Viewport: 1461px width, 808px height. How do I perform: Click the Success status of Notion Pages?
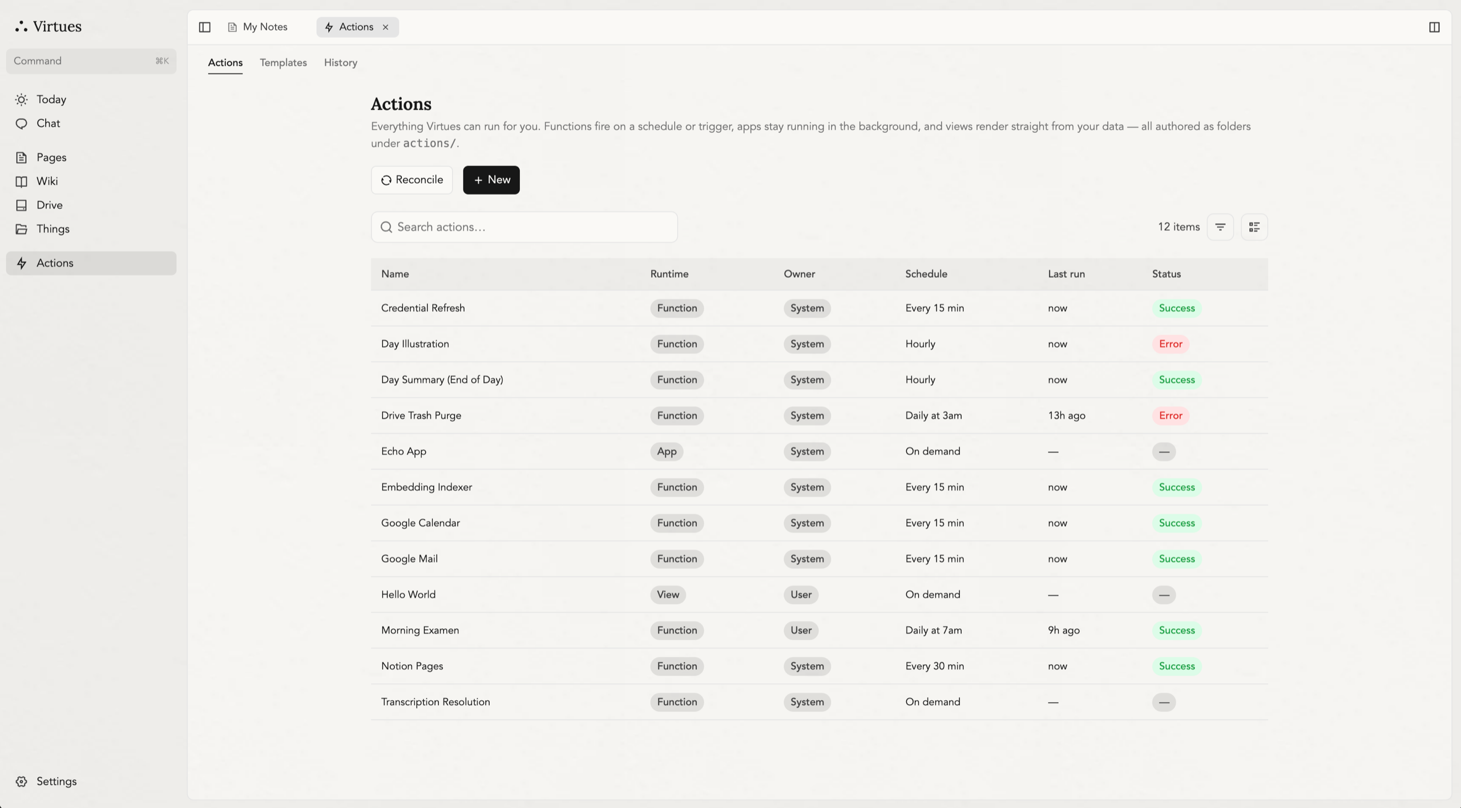click(1177, 666)
